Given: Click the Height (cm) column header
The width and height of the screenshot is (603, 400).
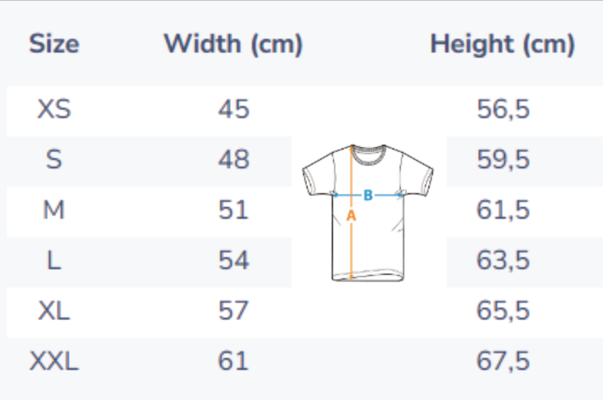Looking at the screenshot, I should point(503,44).
